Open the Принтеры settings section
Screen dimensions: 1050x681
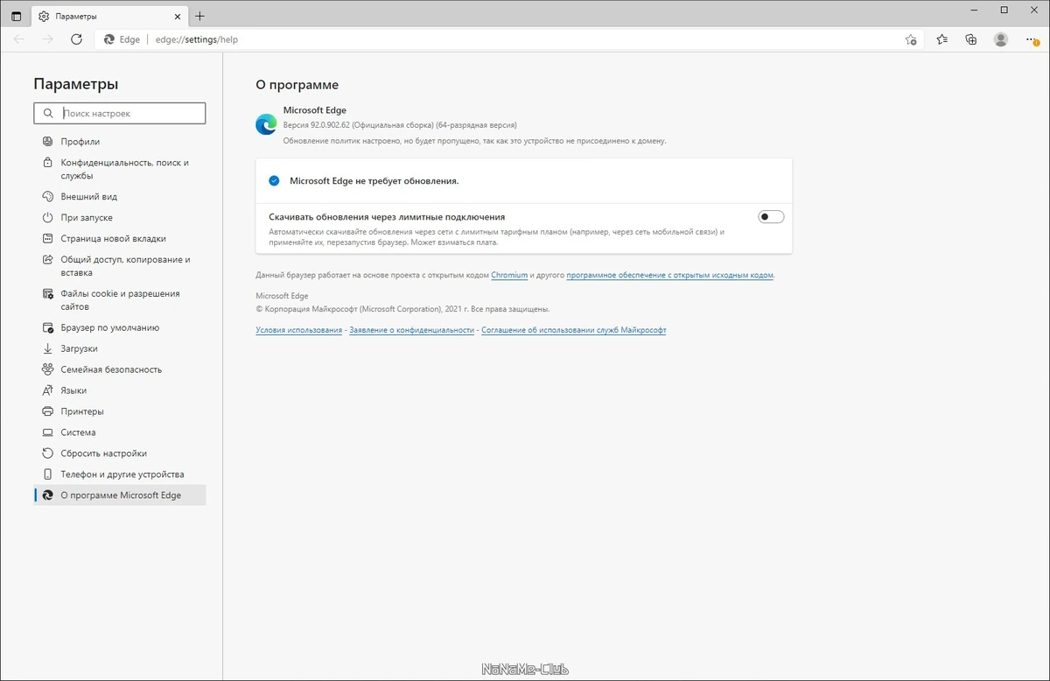(120, 412)
